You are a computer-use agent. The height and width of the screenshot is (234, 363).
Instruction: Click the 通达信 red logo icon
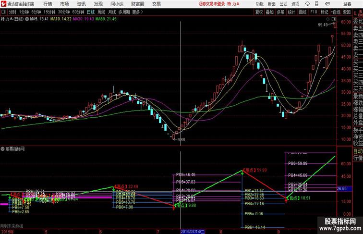click(3, 4)
